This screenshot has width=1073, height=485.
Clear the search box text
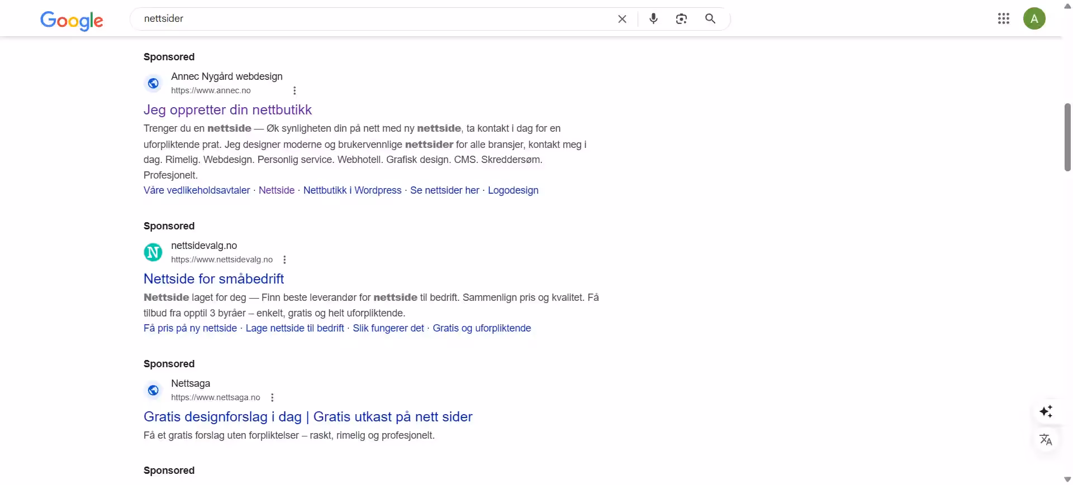(622, 19)
